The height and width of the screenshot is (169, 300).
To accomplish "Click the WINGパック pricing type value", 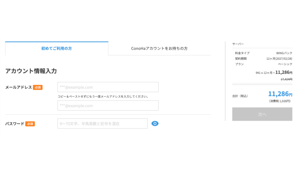I will [x=284, y=53].
